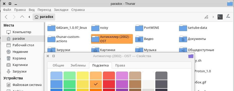Go forward with the right arrow button
Screen dimensions: 234x91
coord(14,17)
